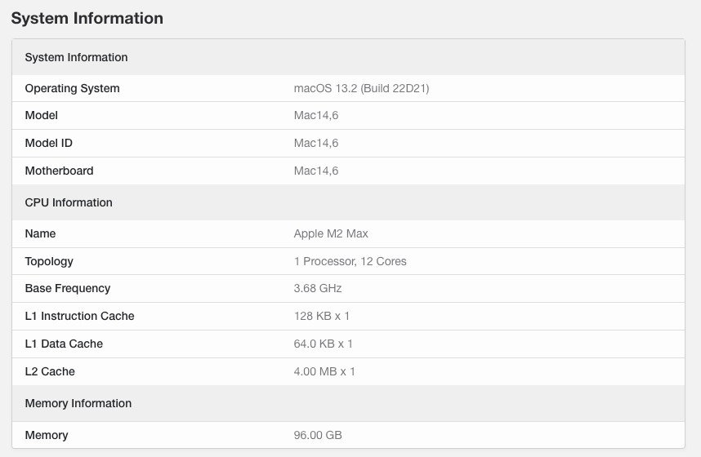Select the Model ID Mac14,6 value
Image resolution: width=701 pixels, height=457 pixels.
[316, 143]
